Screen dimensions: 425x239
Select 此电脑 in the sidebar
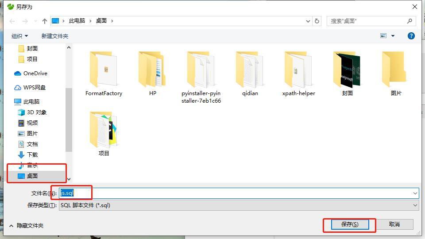coord(27,102)
